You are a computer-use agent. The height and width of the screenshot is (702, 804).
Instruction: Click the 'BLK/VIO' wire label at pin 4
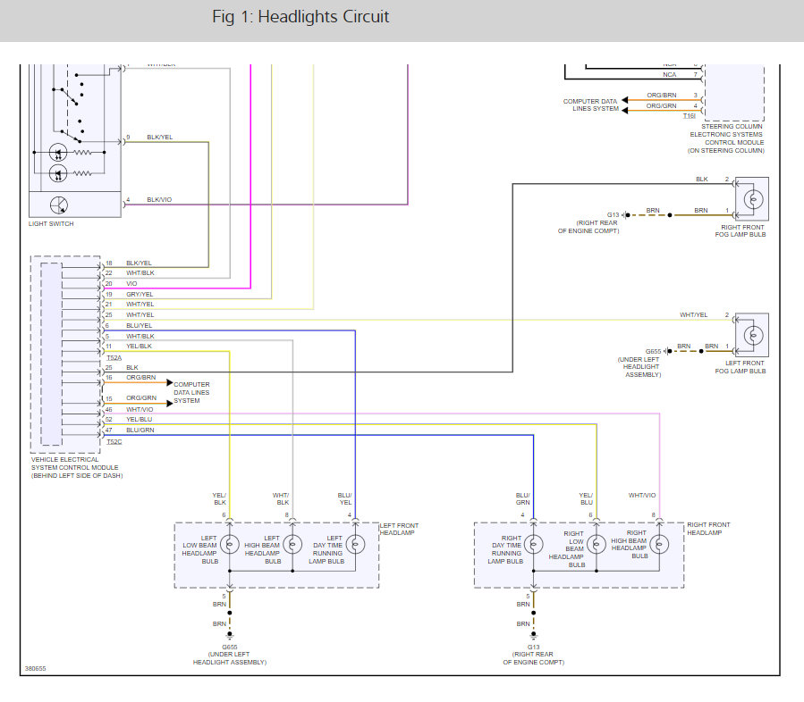[159, 200]
